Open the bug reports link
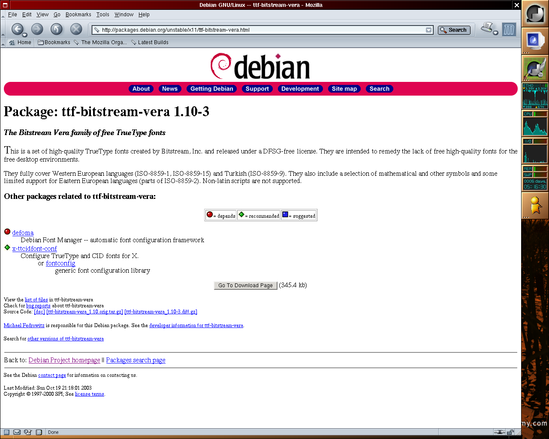Viewport: 549px width, 439px height. 38,306
